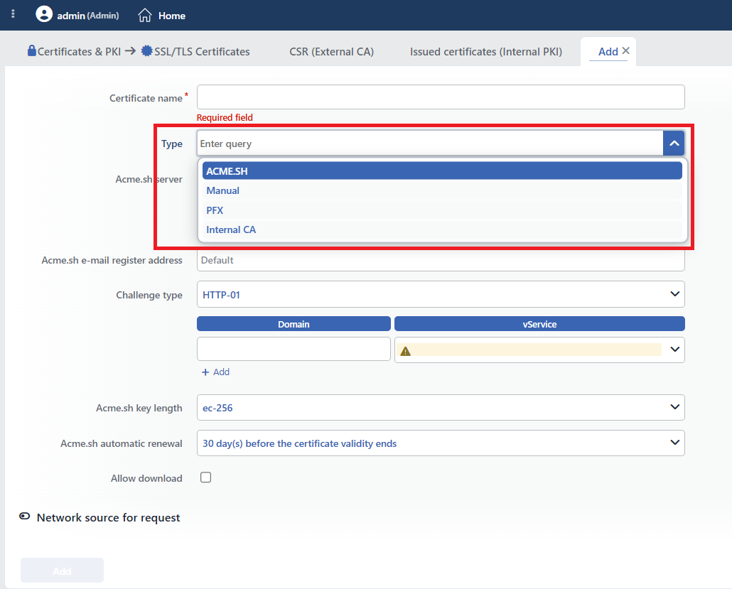The height and width of the screenshot is (589, 732).
Task: Collapse the Type dropdown with chevron
Action: pos(674,144)
